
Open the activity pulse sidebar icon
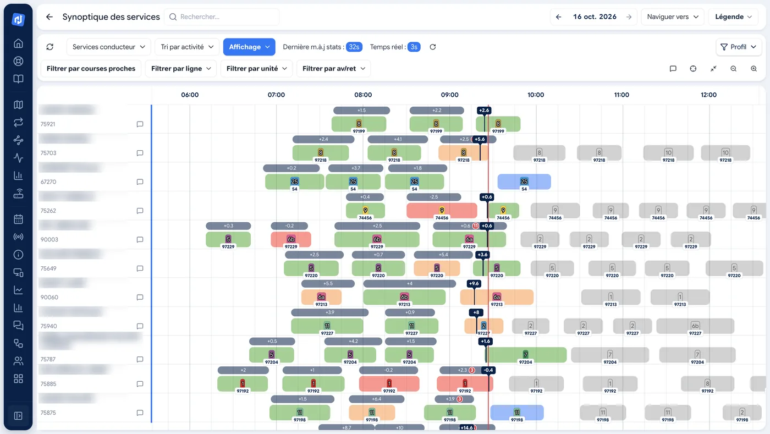coord(18,158)
